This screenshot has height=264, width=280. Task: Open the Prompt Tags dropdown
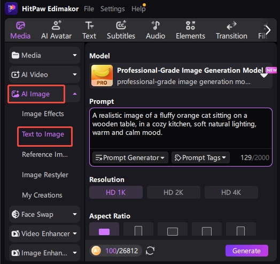(x=200, y=157)
